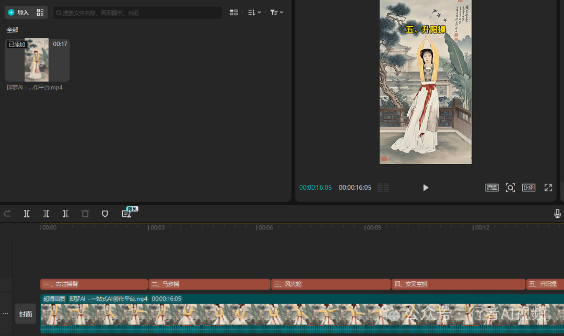
Task: Click the redo arrow in timeline toolbar
Action: coord(7,214)
